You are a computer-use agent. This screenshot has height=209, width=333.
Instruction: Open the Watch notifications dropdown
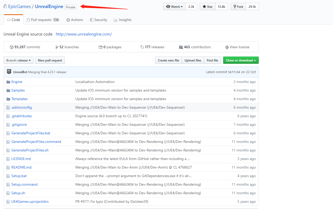click(174, 6)
